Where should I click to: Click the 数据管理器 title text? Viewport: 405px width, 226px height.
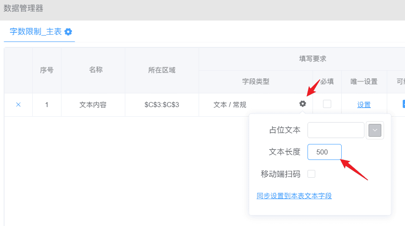coord(23,8)
